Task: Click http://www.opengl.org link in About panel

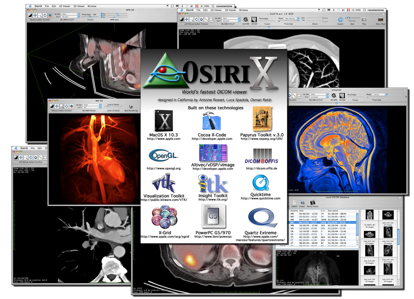Action: [x=164, y=168]
